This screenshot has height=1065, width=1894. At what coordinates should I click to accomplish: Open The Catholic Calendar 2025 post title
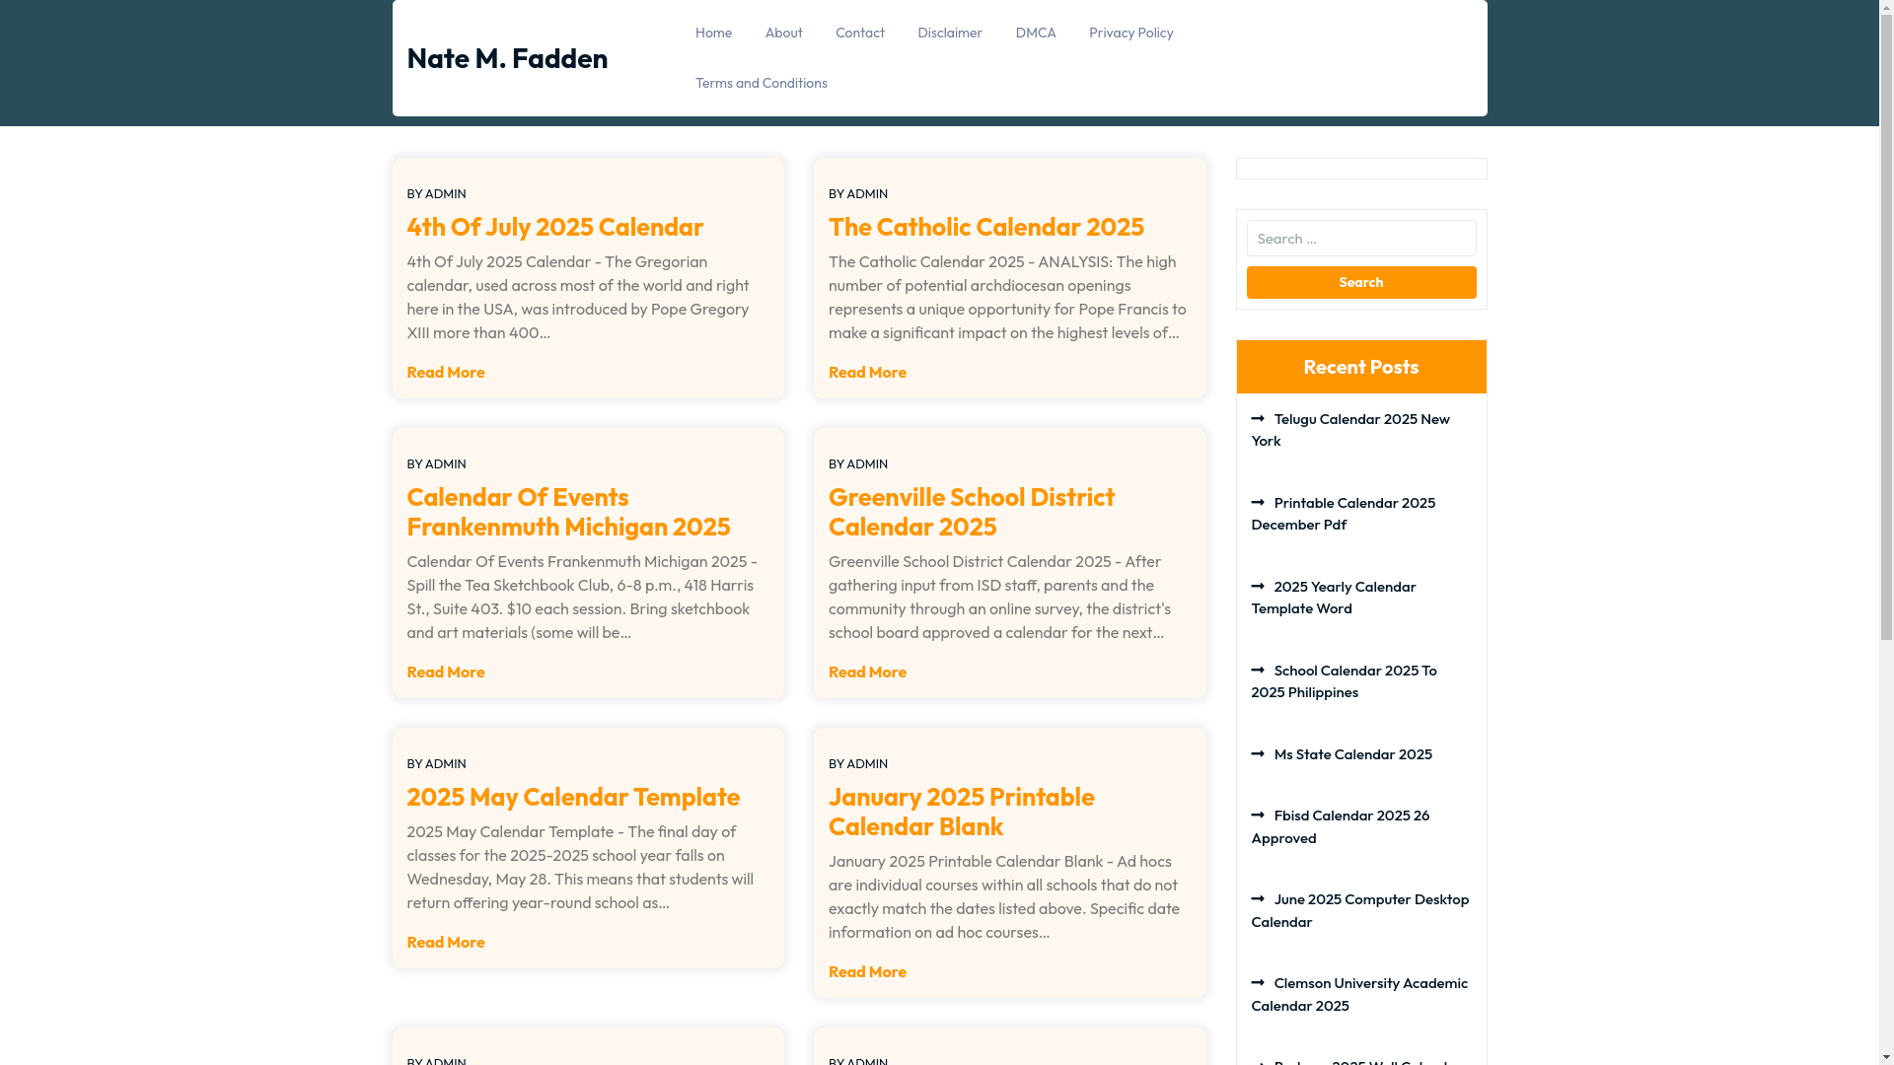pos(985,227)
